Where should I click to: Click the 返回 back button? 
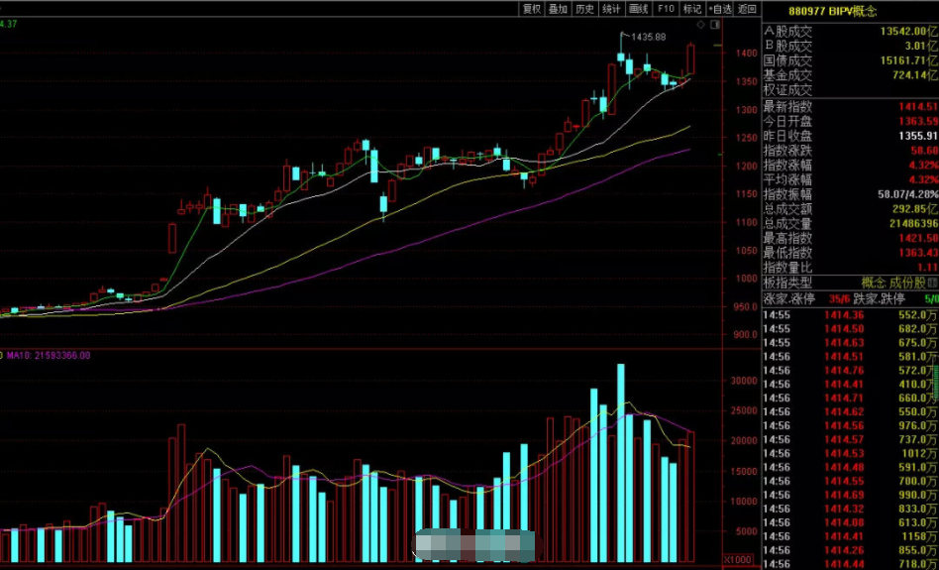click(747, 8)
